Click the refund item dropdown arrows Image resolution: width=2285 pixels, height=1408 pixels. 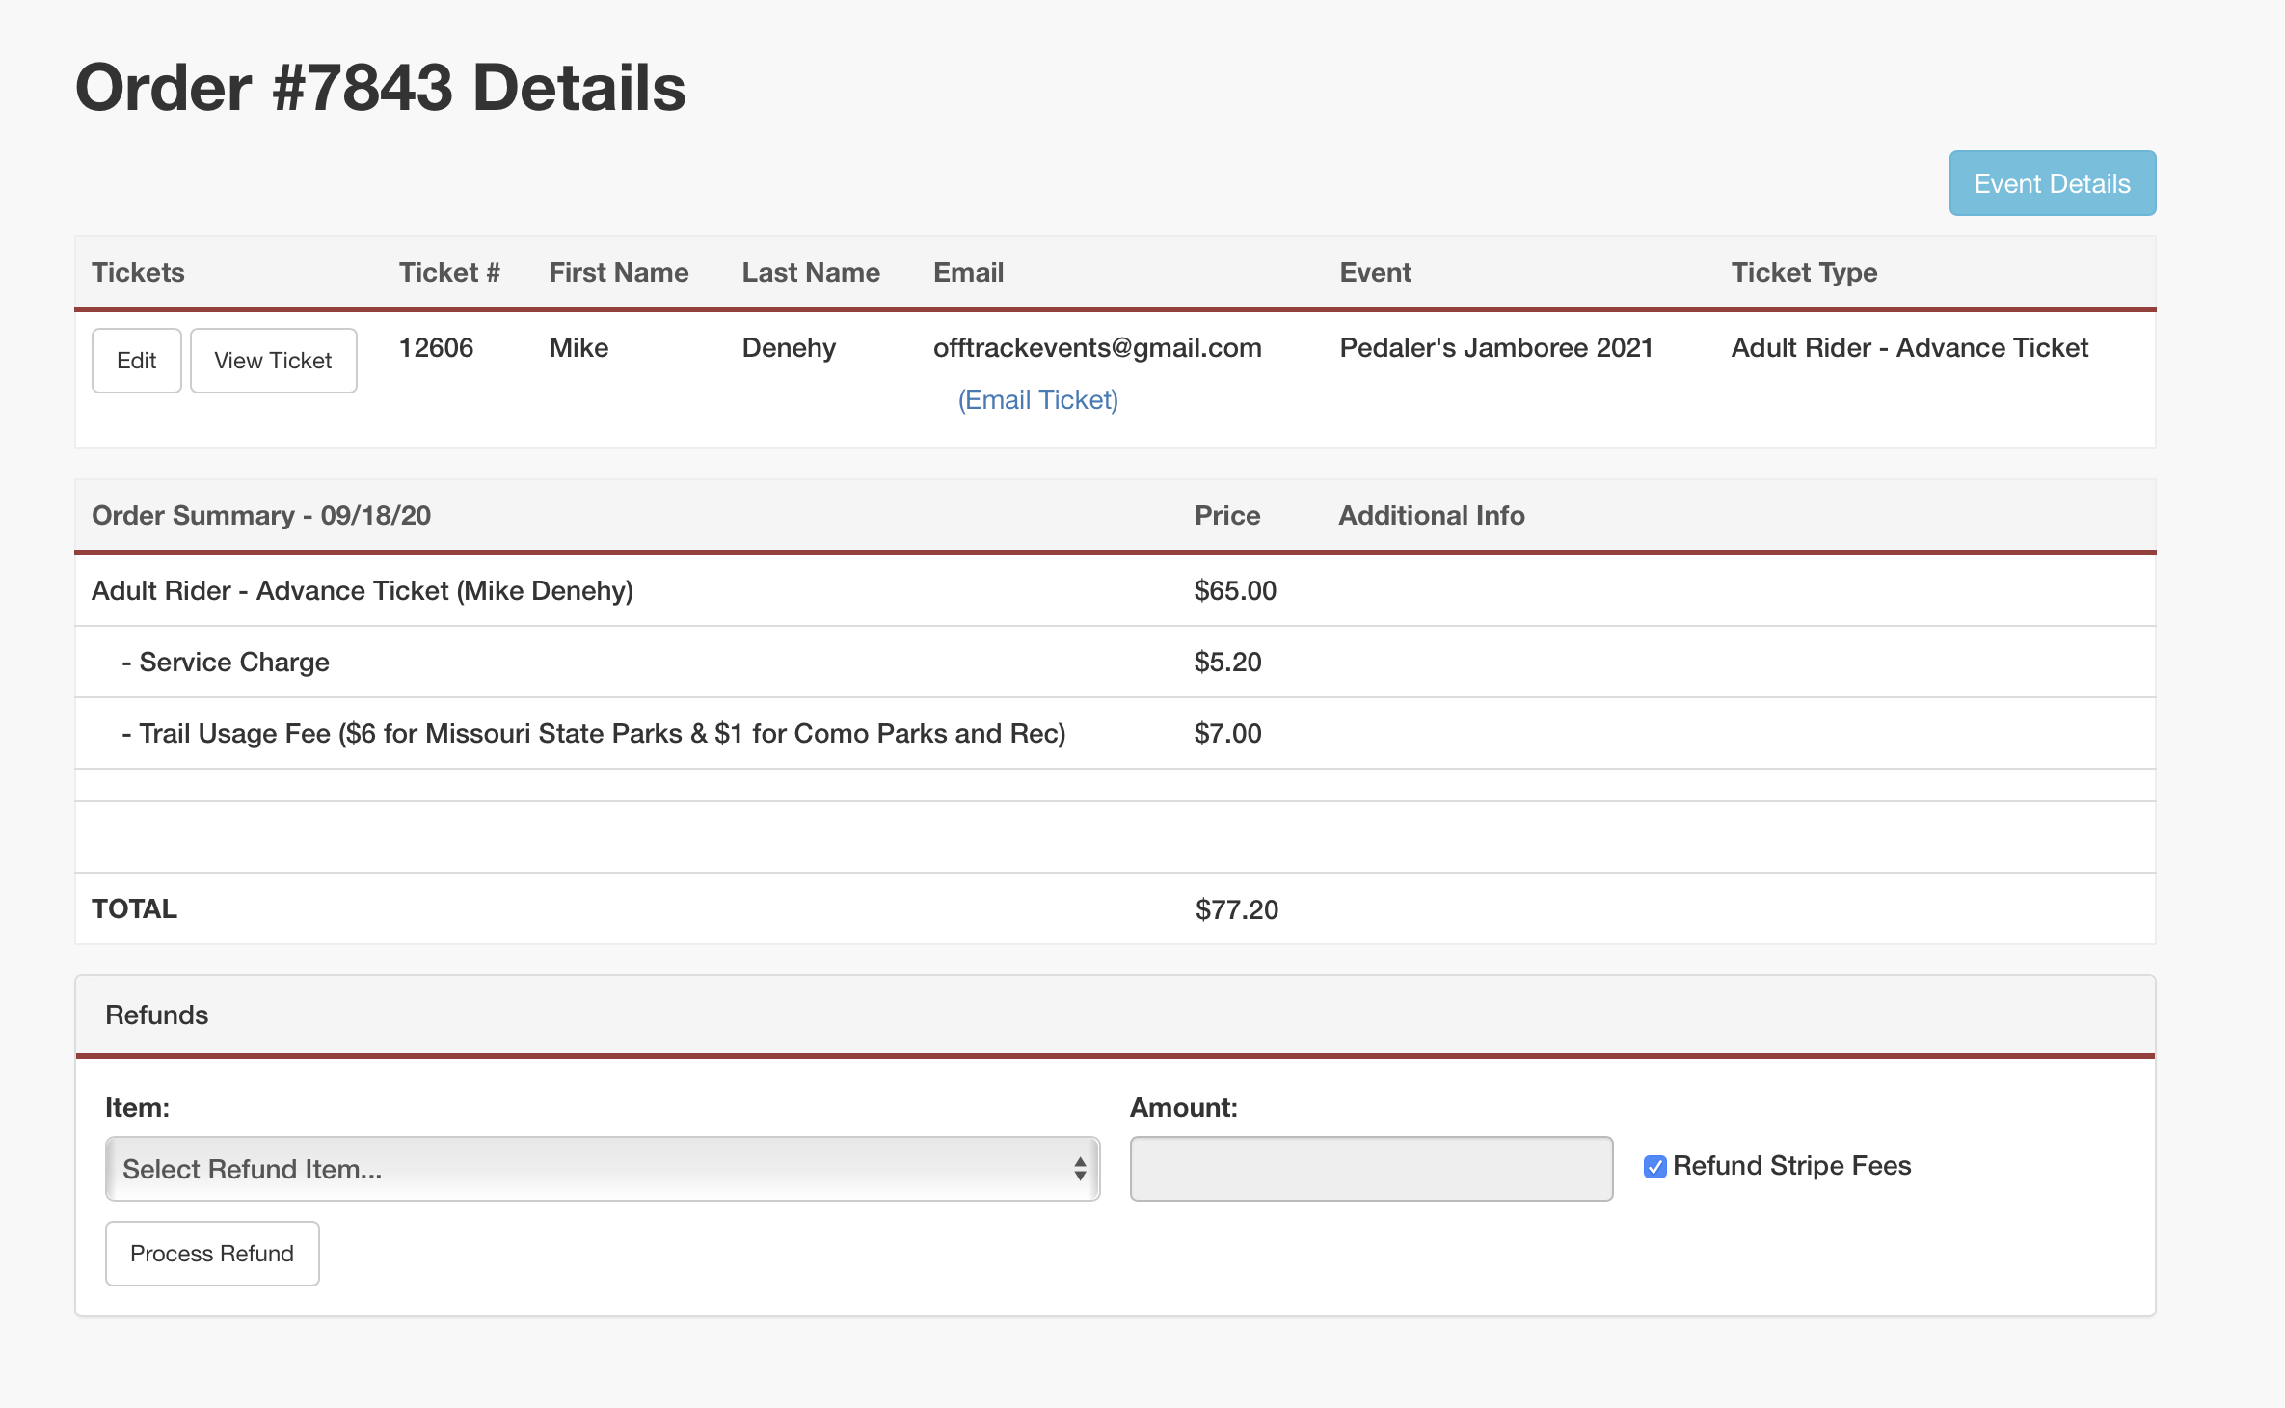1080,1169
